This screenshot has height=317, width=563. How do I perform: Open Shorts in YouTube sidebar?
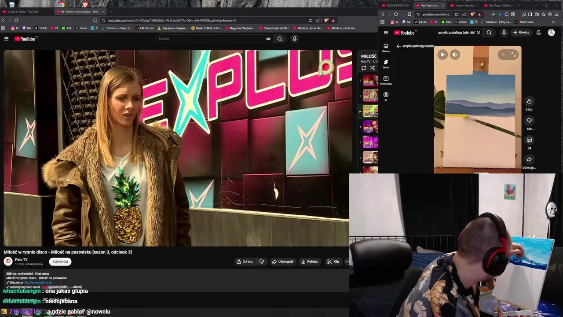click(386, 64)
